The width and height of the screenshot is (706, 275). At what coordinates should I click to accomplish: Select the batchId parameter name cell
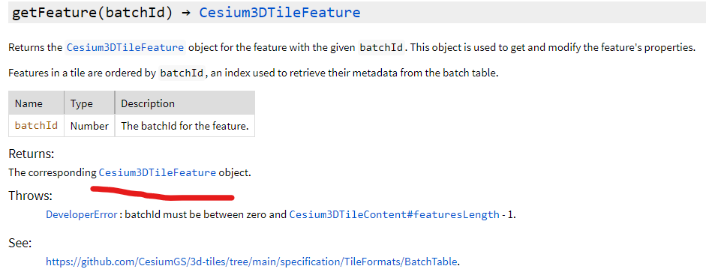click(37, 126)
